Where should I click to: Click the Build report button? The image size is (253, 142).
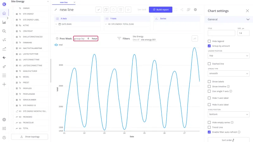click(x=161, y=10)
